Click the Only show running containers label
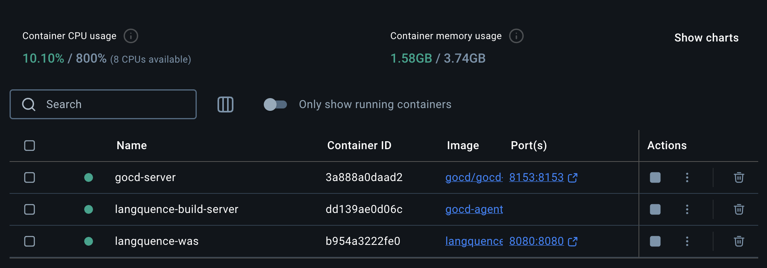This screenshot has width=767, height=268. click(x=375, y=104)
